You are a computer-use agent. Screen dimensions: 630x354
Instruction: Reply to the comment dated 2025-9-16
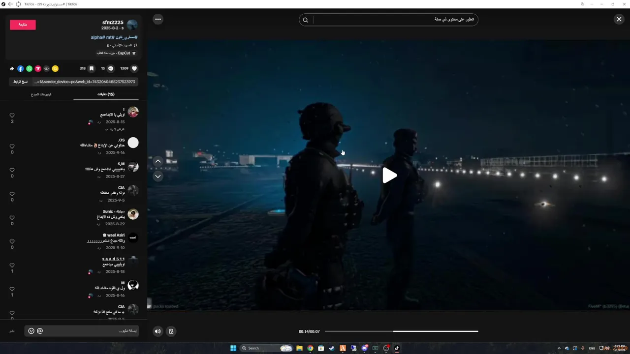coord(99,153)
